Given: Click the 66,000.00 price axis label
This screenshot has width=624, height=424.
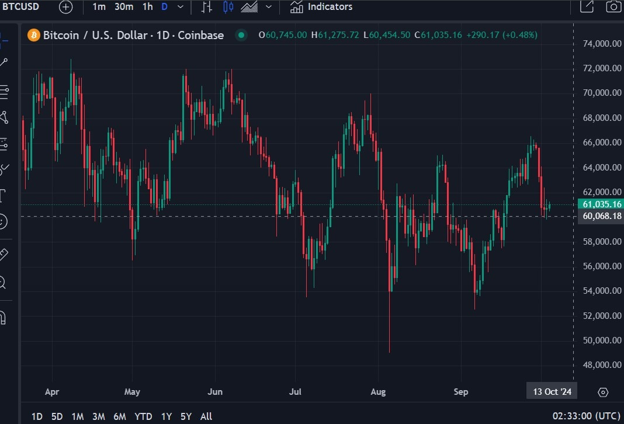Looking at the screenshot, I should 602,143.
